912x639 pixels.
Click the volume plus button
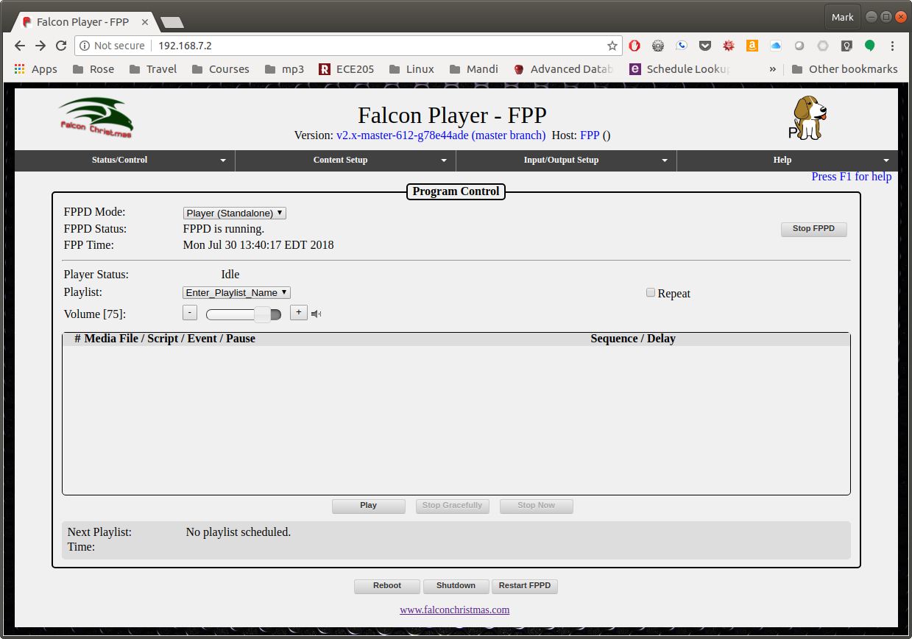tap(298, 312)
